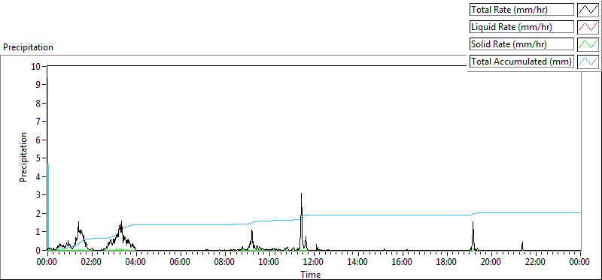Screen dimensions: 602x280
Task: Click the Total Rate black line icon
Action: click(588, 10)
